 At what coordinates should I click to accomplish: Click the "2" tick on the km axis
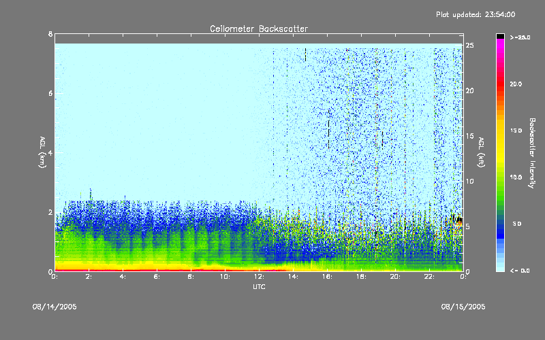tap(50, 212)
